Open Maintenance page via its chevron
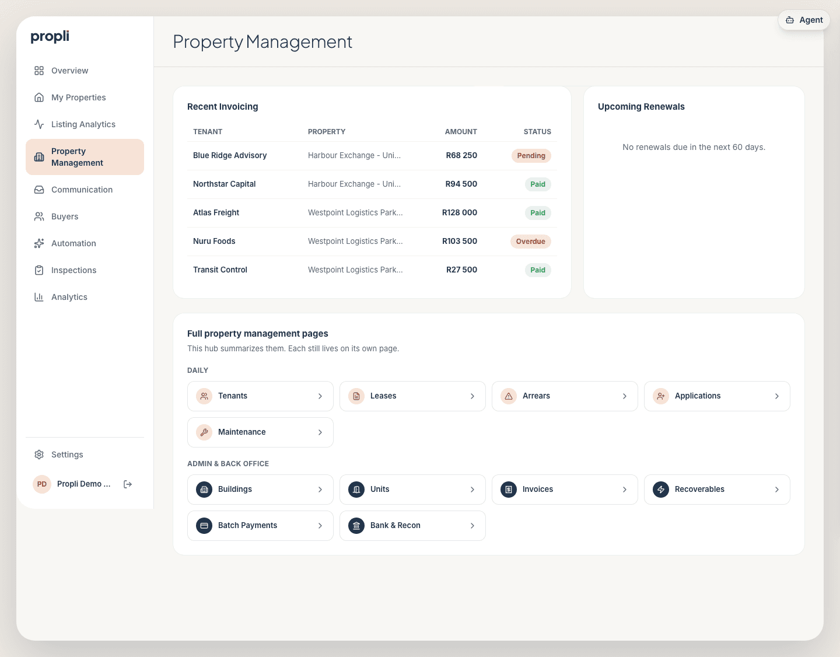Image resolution: width=840 pixels, height=657 pixels. click(x=320, y=432)
